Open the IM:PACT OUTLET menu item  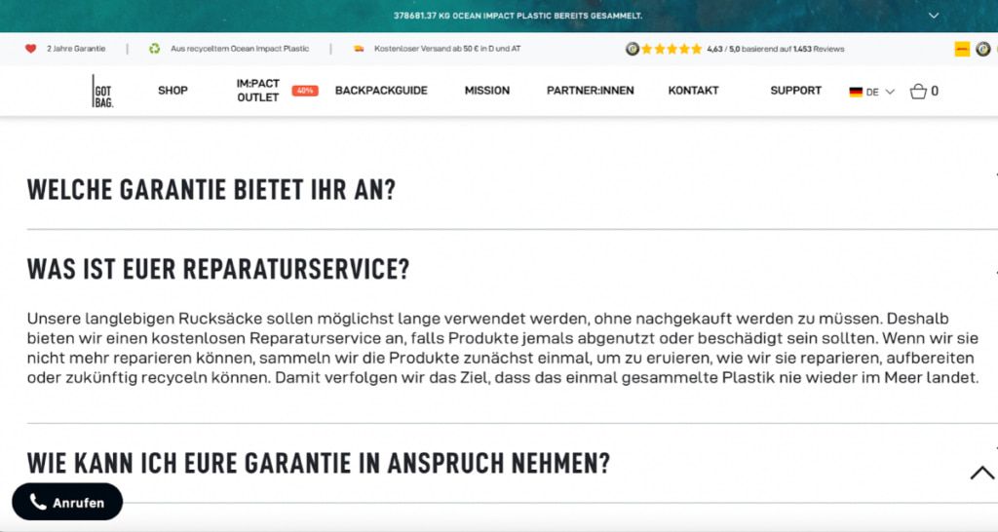(x=257, y=91)
